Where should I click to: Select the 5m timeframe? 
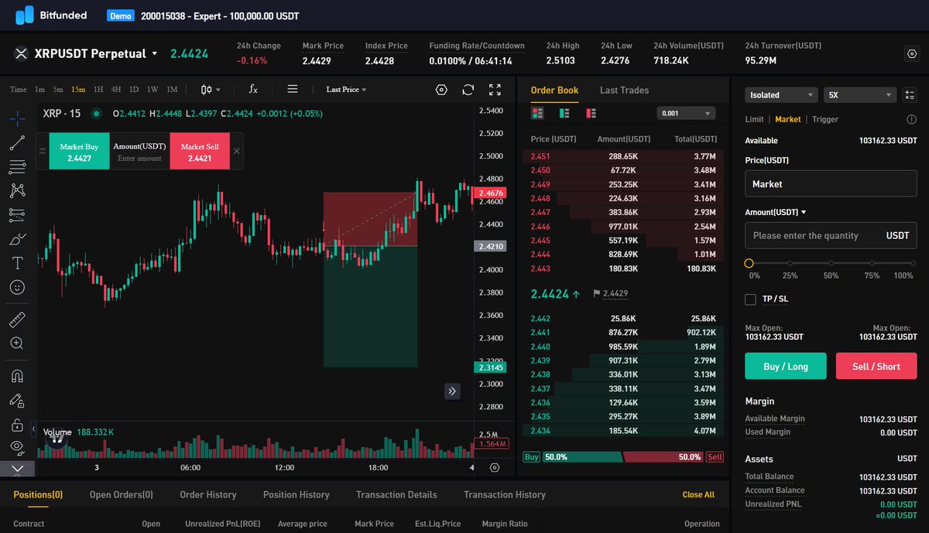(x=58, y=90)
